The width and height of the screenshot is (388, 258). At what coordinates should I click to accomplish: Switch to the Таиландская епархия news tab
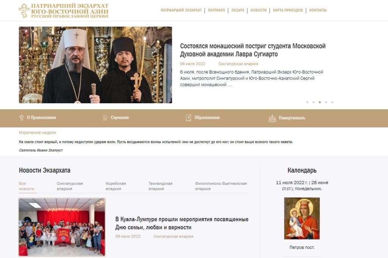pos(160,186)
